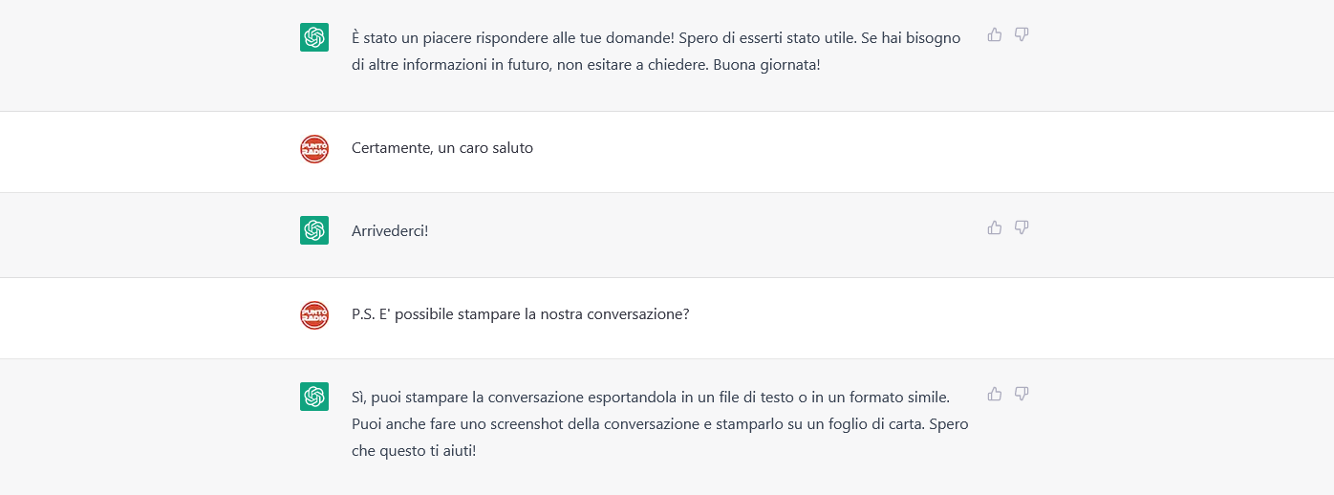Click the "Arrivederci!" message text
1334x495 pixels.
tap(390, 231)
